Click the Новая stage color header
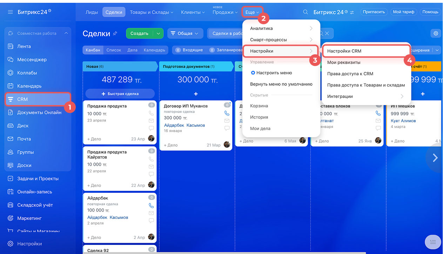Viewport: 443px width, 254px height. coord(119,66)
